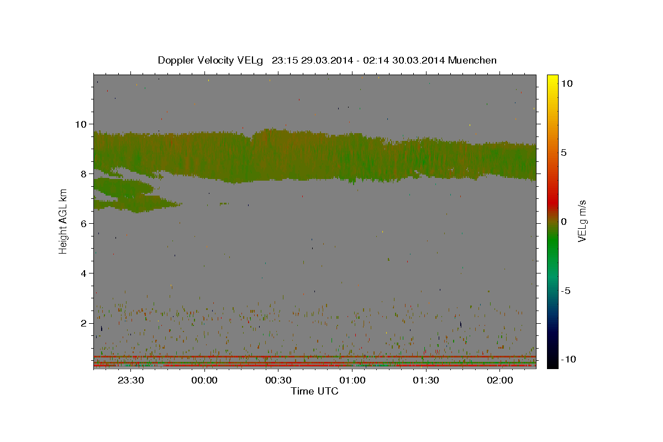Image resolution: width=663 pixels, height=442 pixels.
Task: Click the colorbar value -5 label
Action: coord(565,291)
